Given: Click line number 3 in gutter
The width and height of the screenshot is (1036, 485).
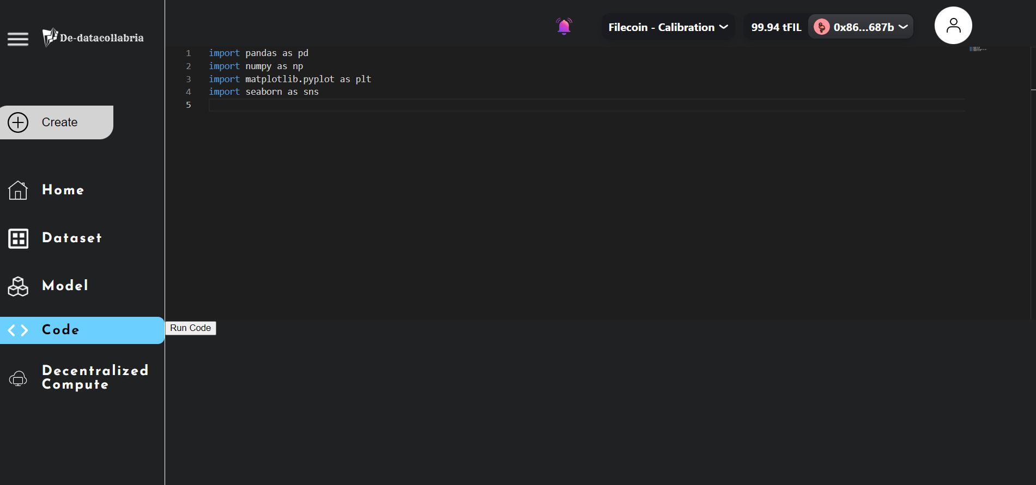Looking at the screenshot, I should (189, 79).
